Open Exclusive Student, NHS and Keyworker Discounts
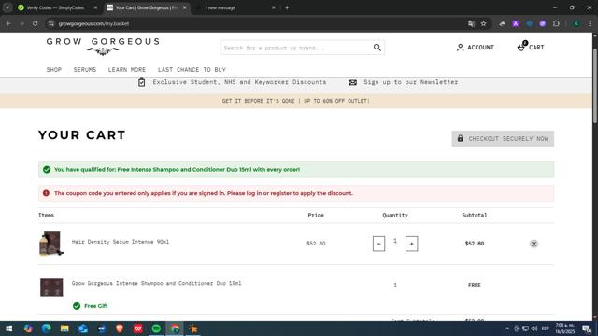 coord(239,82)
